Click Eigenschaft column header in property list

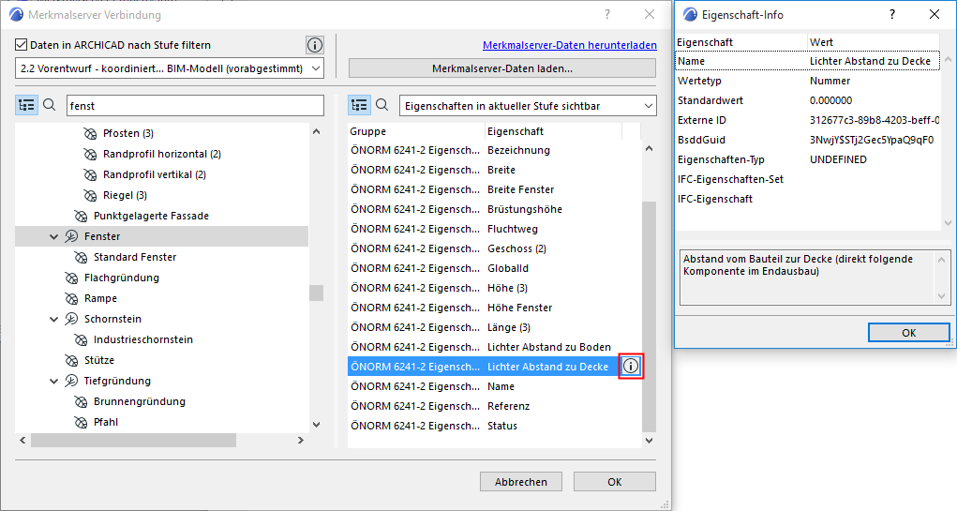point(553,131)
